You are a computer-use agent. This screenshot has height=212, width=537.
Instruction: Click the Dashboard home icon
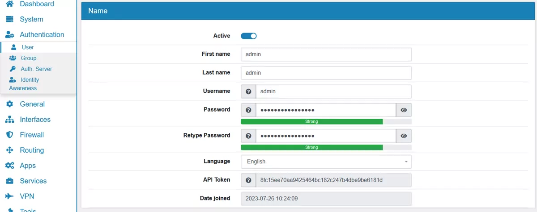tap(9, 4)
